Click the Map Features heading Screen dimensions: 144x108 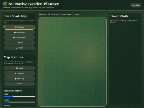pyautogui.click(x=13, y=57)
